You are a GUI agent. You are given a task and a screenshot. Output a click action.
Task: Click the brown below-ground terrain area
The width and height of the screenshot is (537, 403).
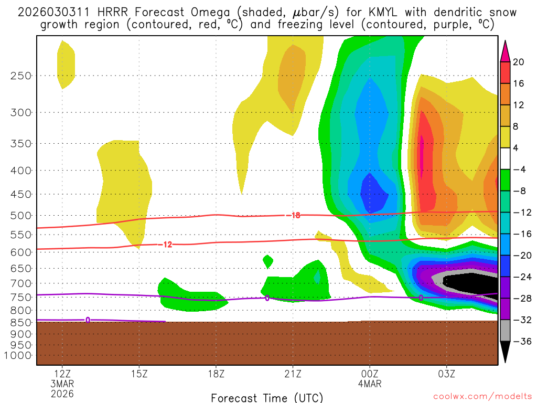pyautogui.click(x=267, y=343)
